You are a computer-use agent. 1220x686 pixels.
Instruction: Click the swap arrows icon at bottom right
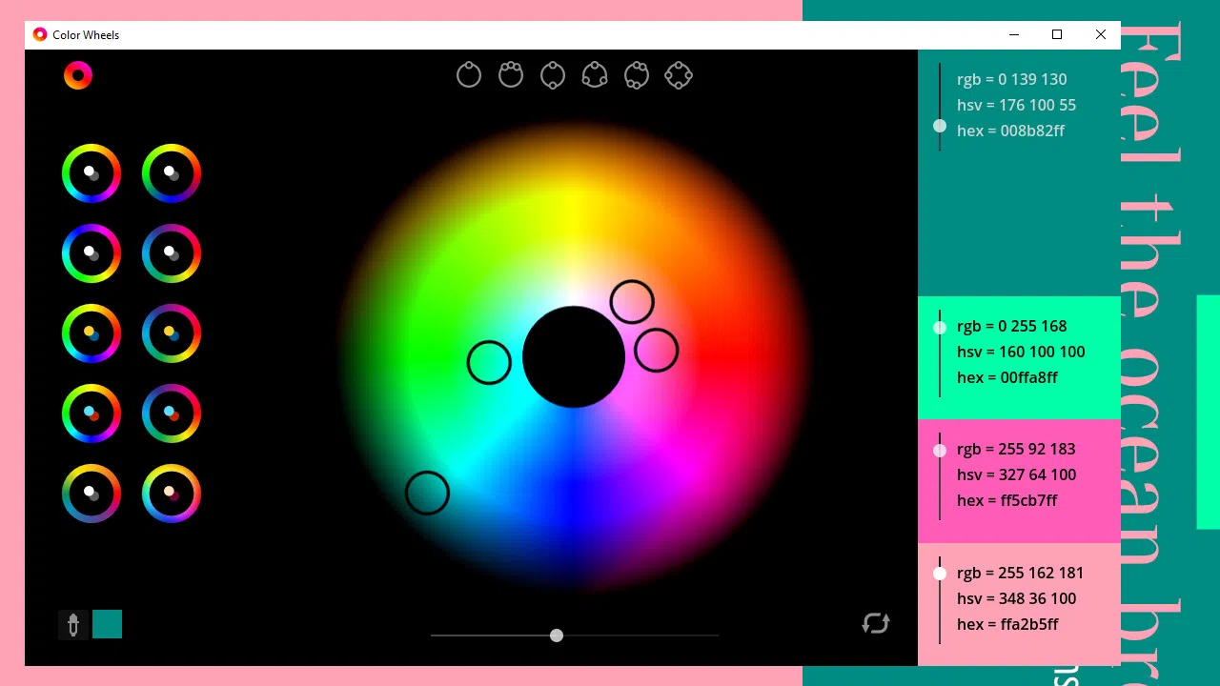coord(876,623)
